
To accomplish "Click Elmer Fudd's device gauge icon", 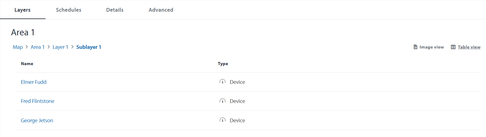I will [x=223, y=82].
